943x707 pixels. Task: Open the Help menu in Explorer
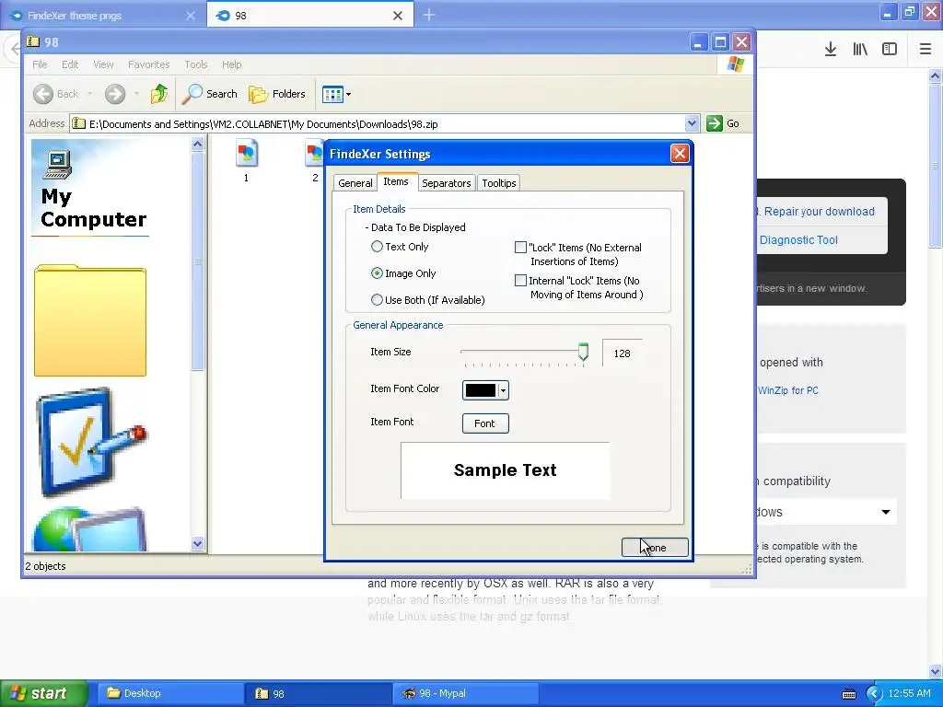pyautogui.click(x=231, y=64)
